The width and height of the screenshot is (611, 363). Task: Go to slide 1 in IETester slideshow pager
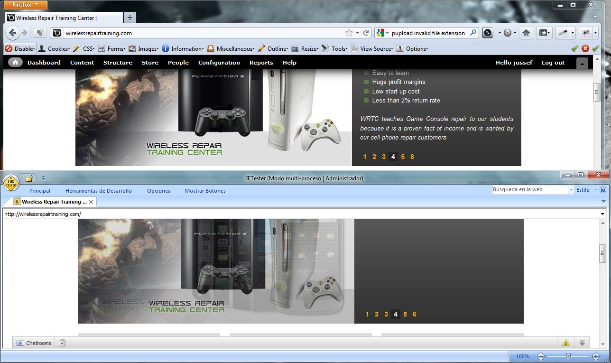(367, 314)
